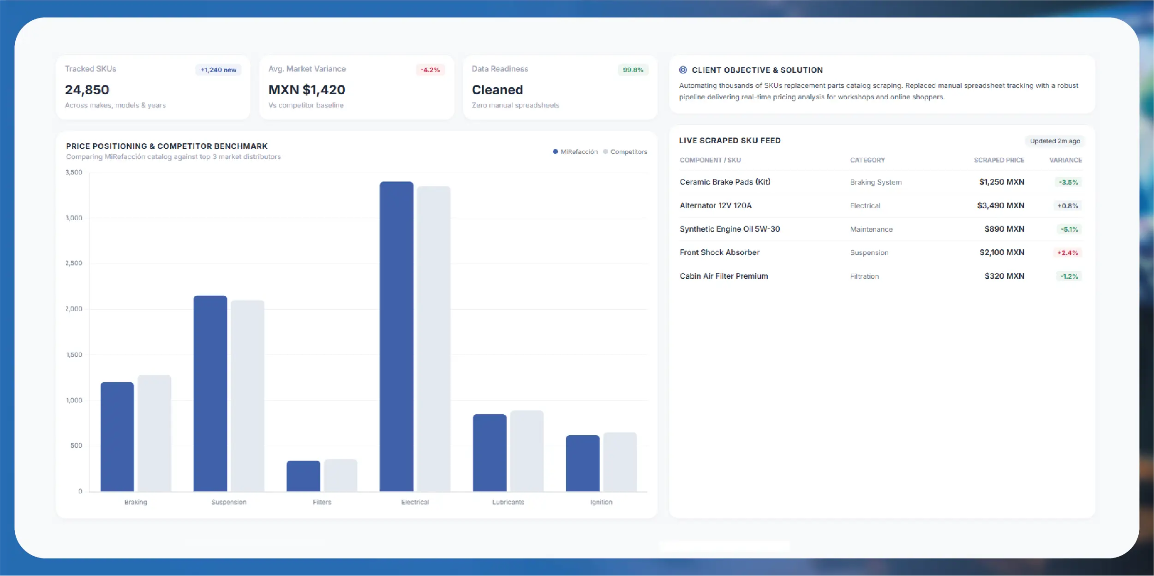Click the '$320 MXN' price cell
Viewport: 1154px width, 576px height.
1004,276
